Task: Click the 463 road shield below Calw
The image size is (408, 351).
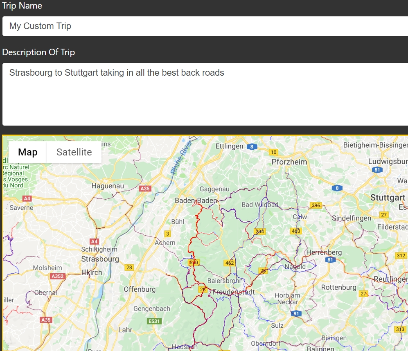Action: coord(296,231)
